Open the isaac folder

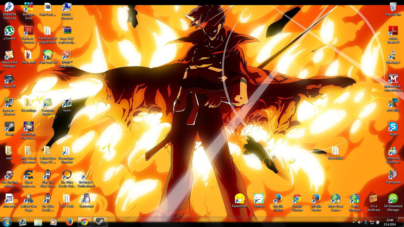point(9,153)
